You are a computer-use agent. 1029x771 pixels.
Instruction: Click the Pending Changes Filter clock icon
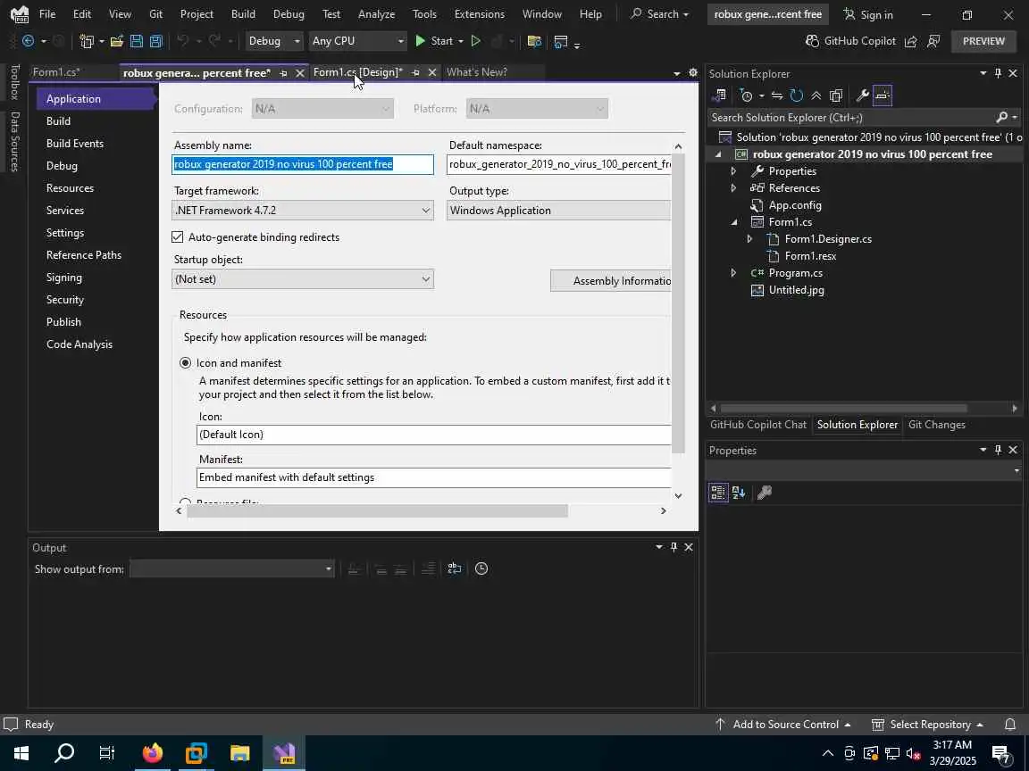point(746,95)
